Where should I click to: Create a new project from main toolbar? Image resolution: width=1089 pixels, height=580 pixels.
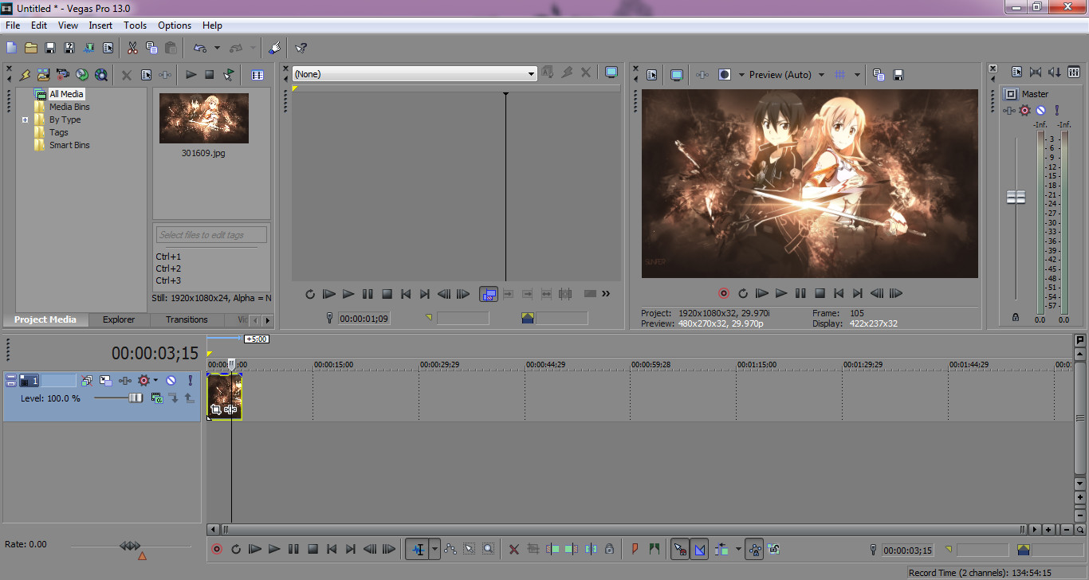11,48
